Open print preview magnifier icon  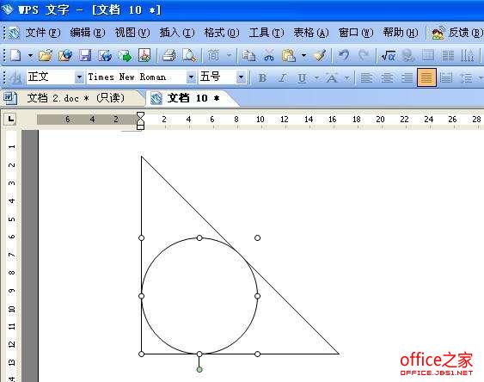click(188, 56)
